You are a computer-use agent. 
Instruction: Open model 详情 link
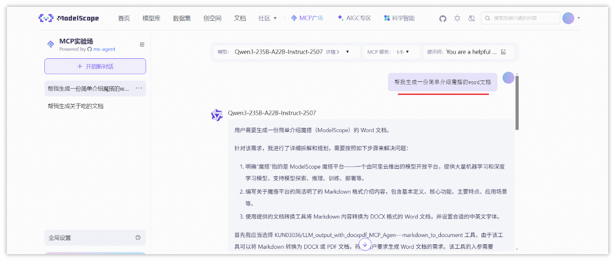[333, 52]
